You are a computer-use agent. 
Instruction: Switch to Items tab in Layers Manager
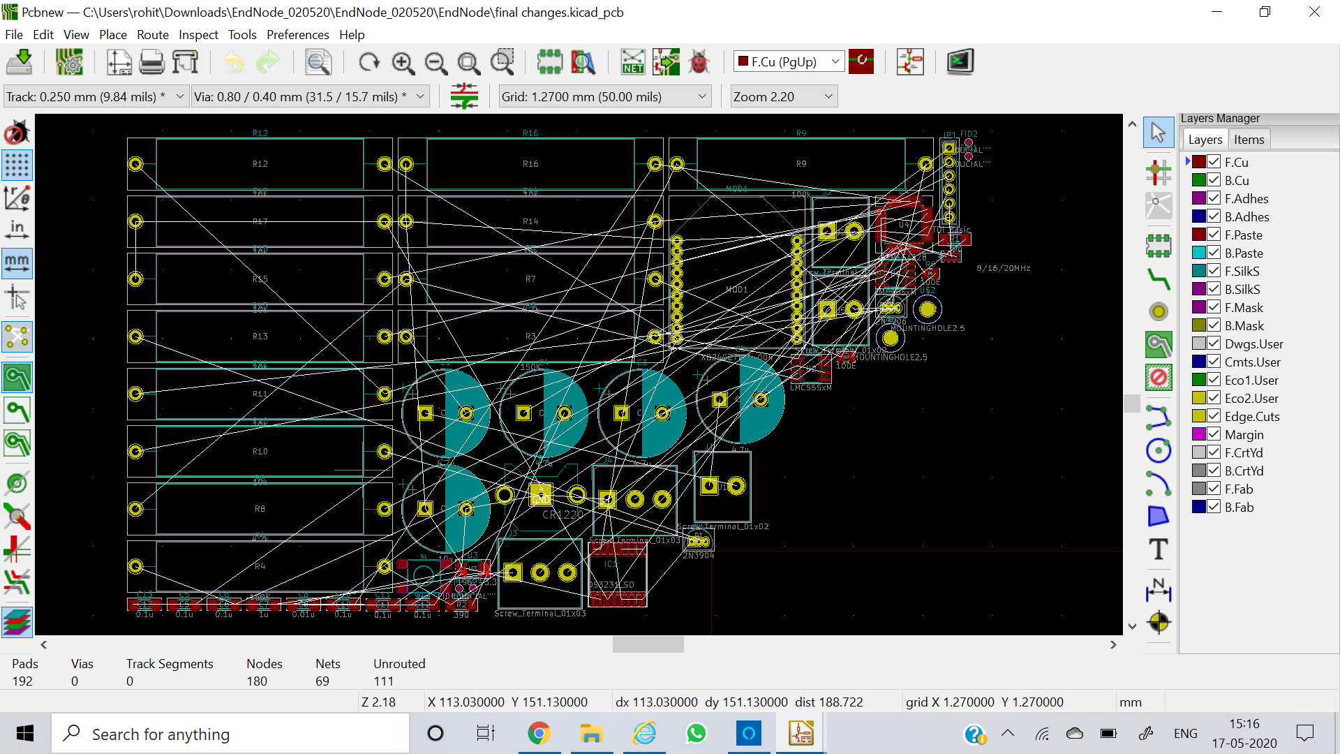[x=1249, y=139]
